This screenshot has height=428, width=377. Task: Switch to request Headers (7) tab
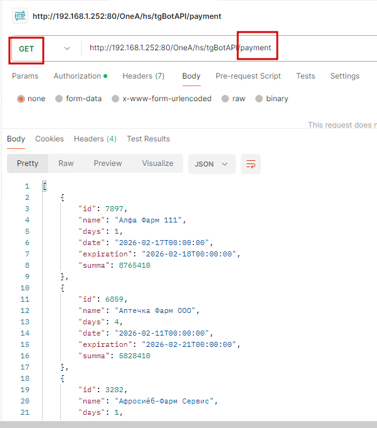tap(144, 76)
